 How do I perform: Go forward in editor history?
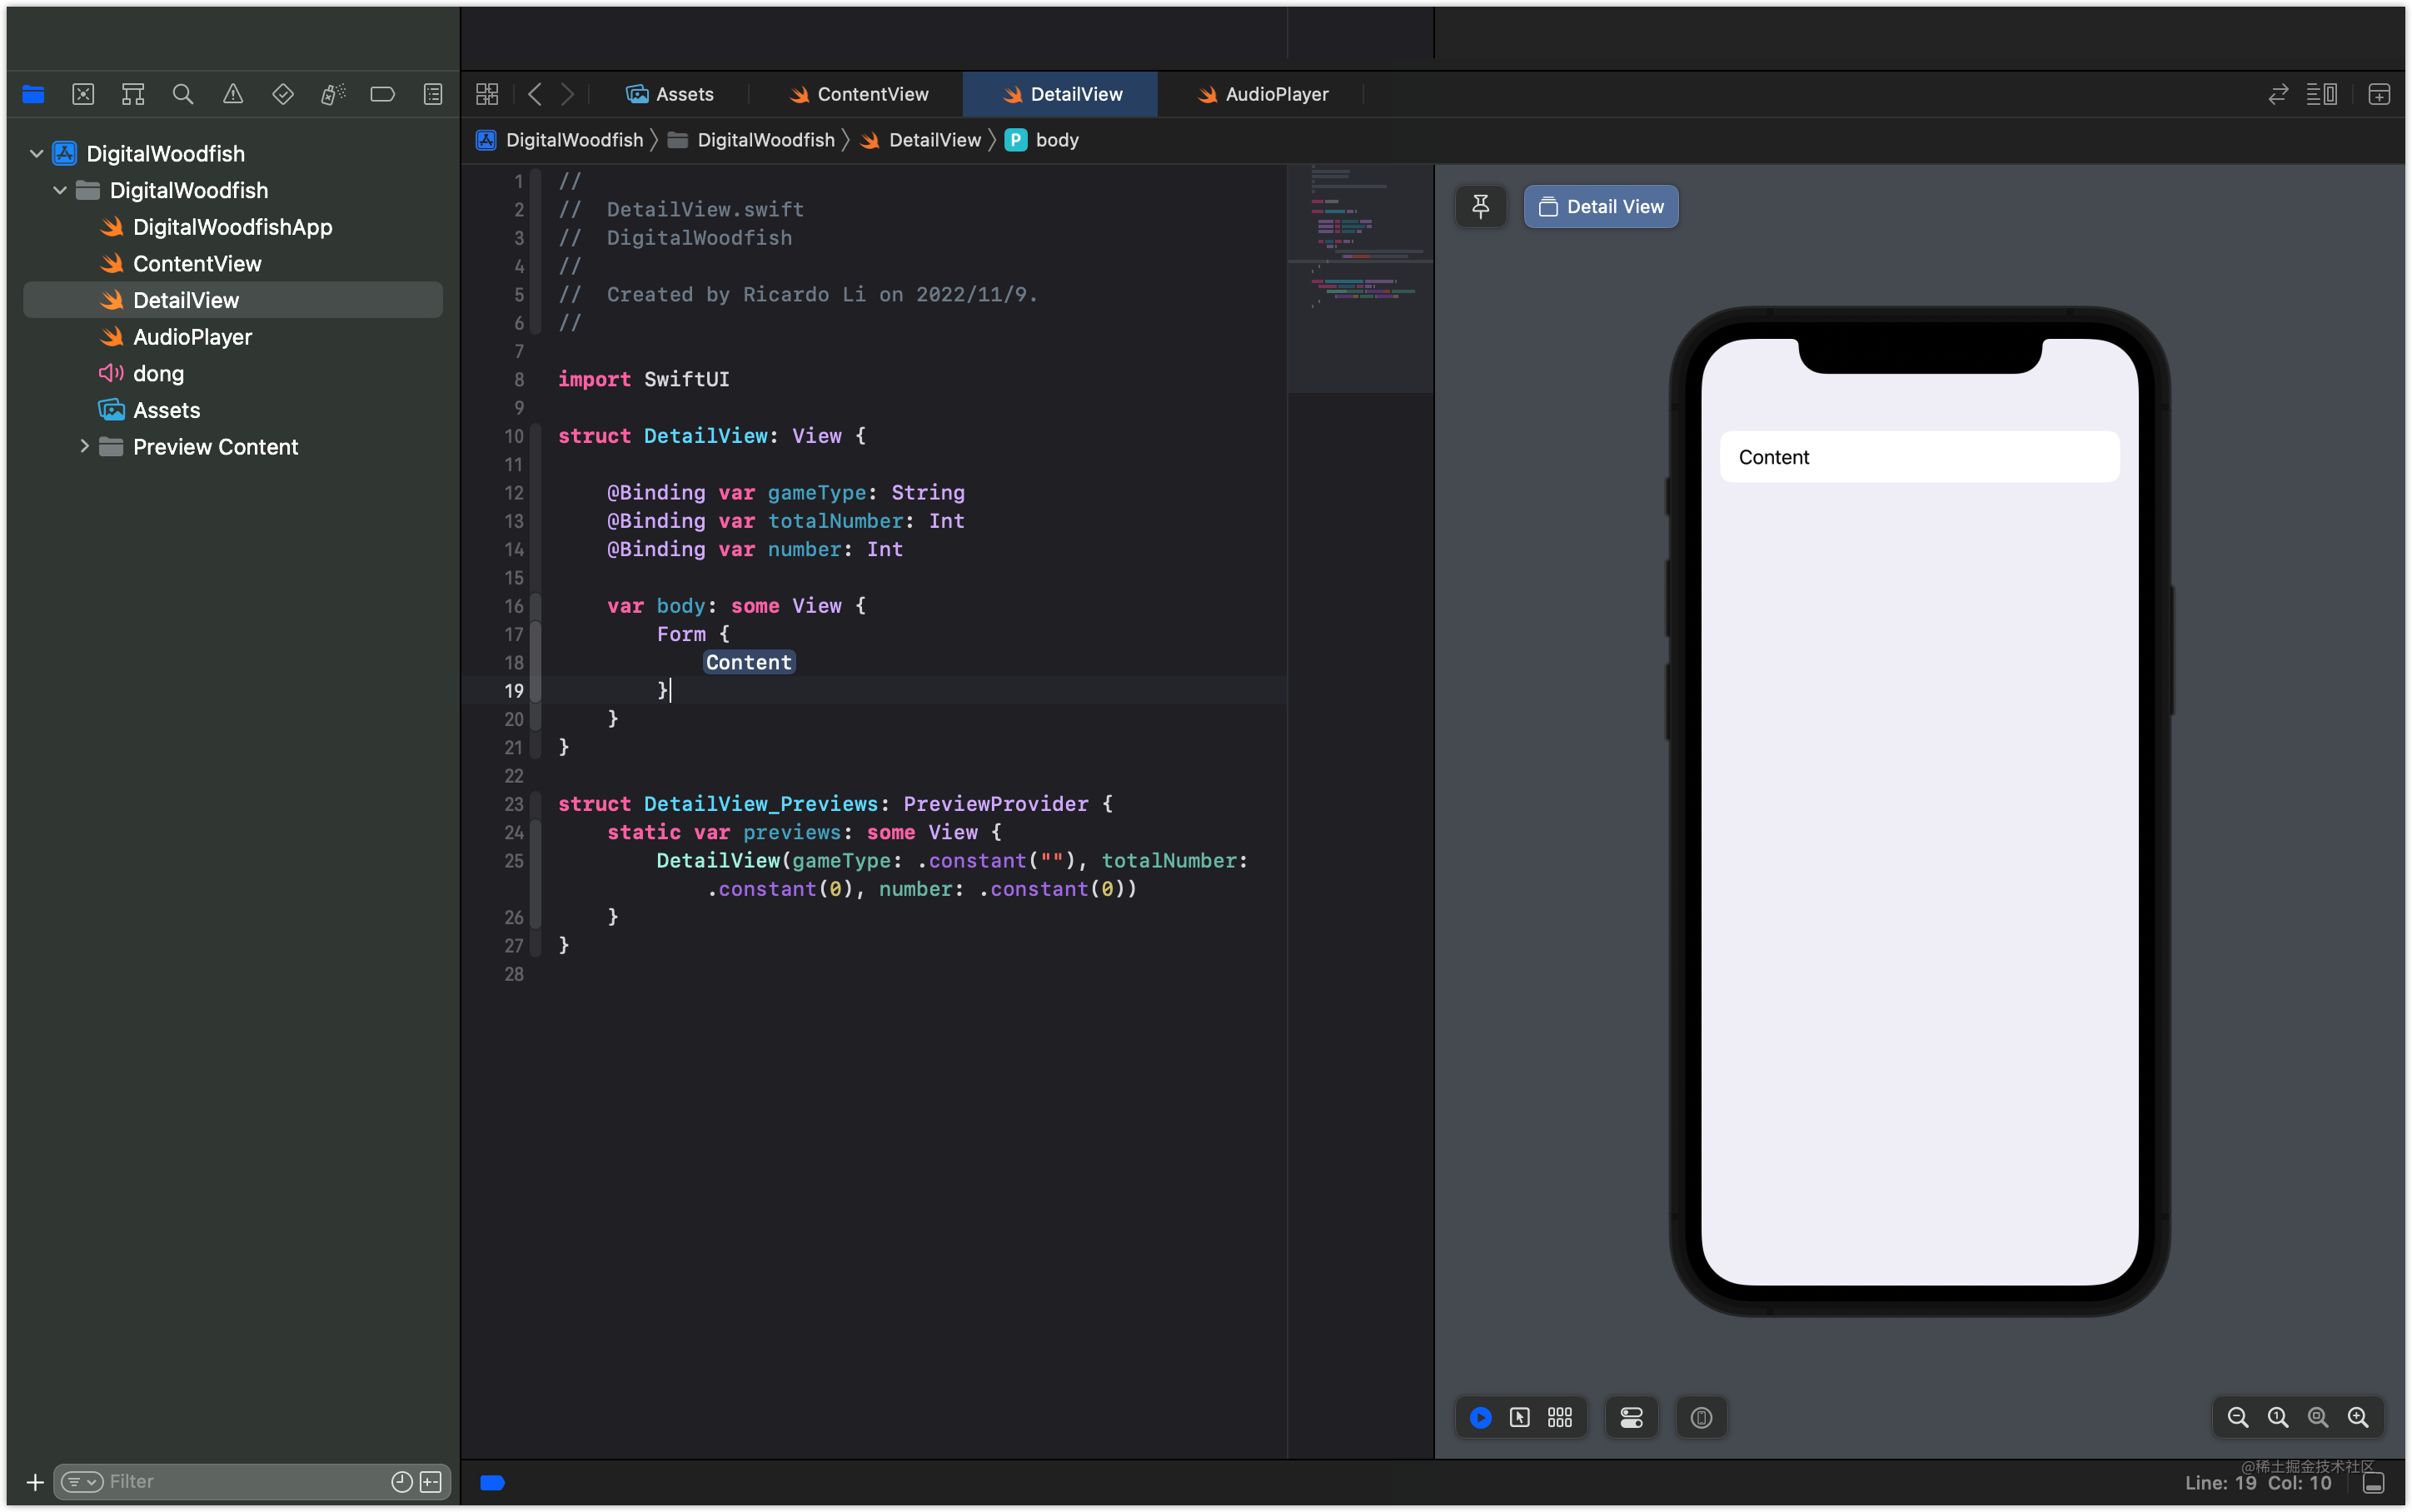click(567, 94)
